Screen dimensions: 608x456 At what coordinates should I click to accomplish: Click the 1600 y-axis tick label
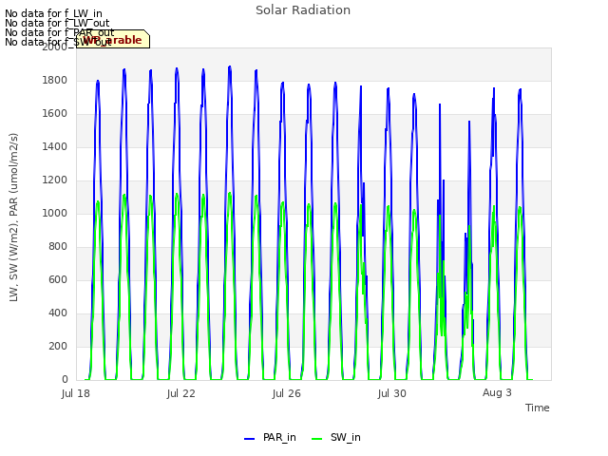point(55,114)
